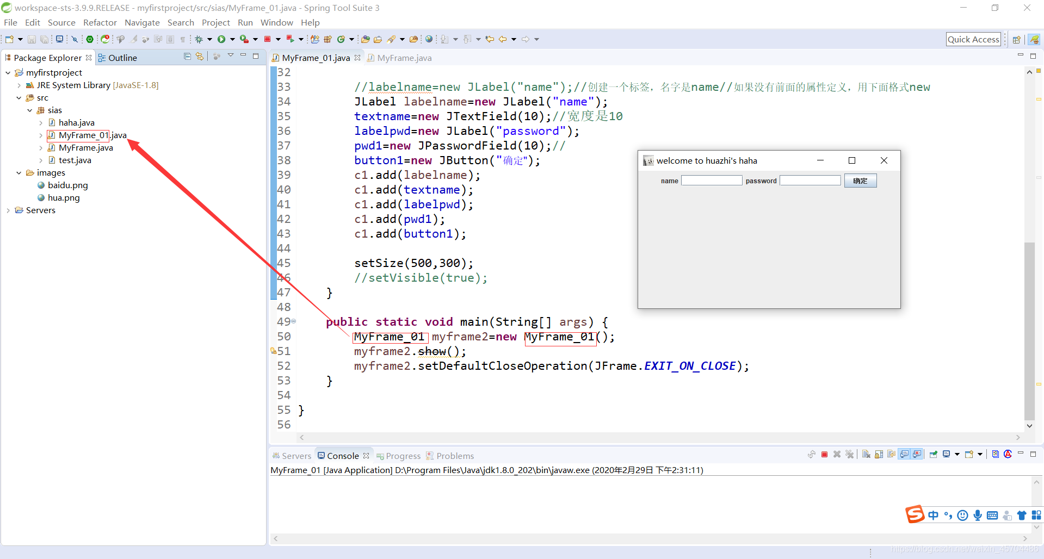Open the Window menu

tap(276, 22)
